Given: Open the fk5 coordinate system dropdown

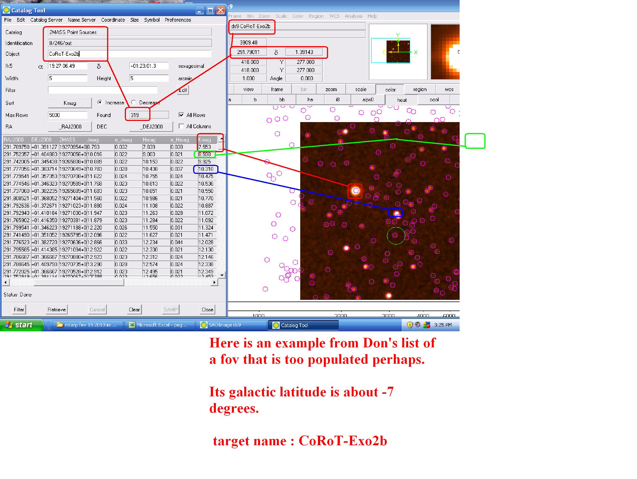Looking at the screenshot, I should [9, 66].
